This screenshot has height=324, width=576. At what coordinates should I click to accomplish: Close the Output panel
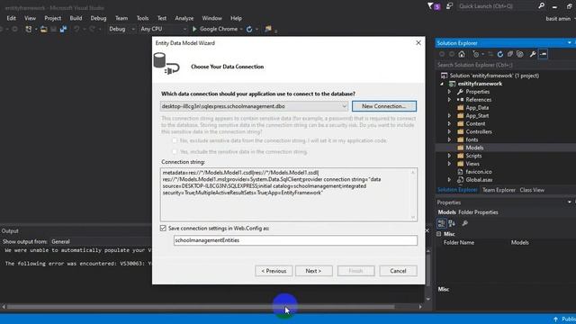point(427,230)
